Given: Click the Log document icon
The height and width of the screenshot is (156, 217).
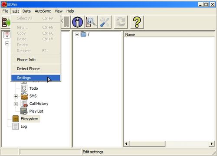Looking at the screenshot, I should pos(16,127).
